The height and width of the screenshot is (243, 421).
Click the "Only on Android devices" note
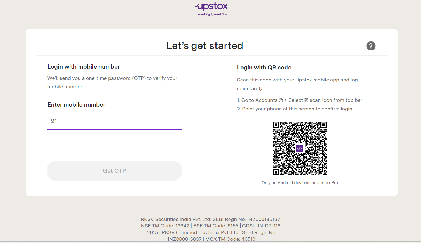coord(299,183)
